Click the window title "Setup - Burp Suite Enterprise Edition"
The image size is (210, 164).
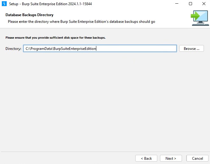click(x=50, y=4)
